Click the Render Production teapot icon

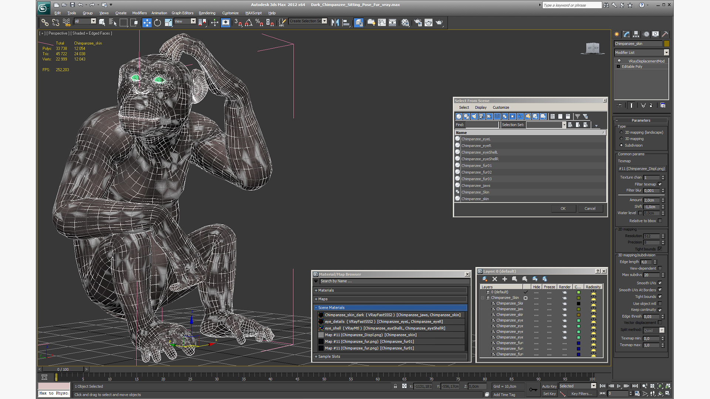[x=439, y=23]
